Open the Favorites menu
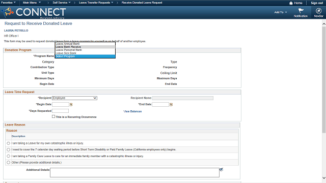Image resolution: width=326 pixels, height=183 pixels. [8, 3]
